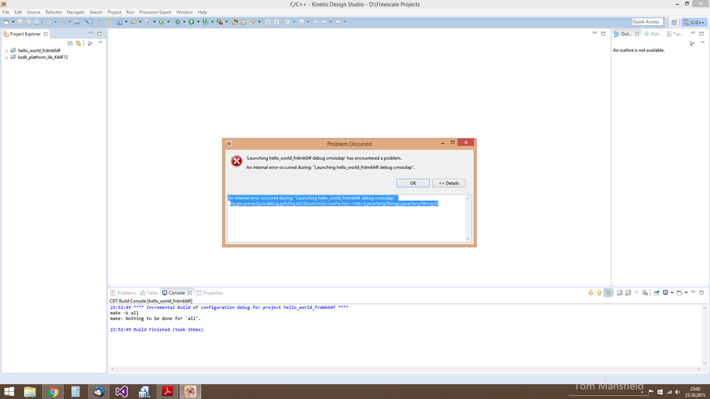Viewport: 710px width, 399px height.
Task: Click the Debug bug icon in toolbar
Action: [x=178, y=22]
